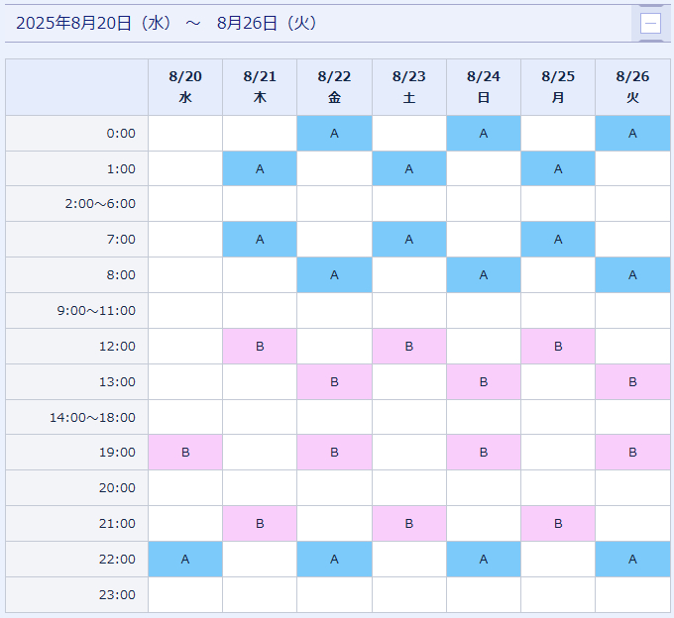Click the 8/23 Saturday column header
The image size is (674, 618).
409,87
